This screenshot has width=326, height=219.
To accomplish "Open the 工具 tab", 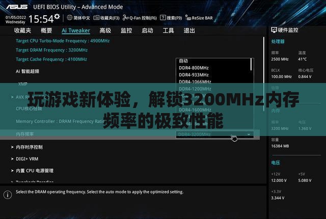I will pyautogui.click(x=168, y=31).
